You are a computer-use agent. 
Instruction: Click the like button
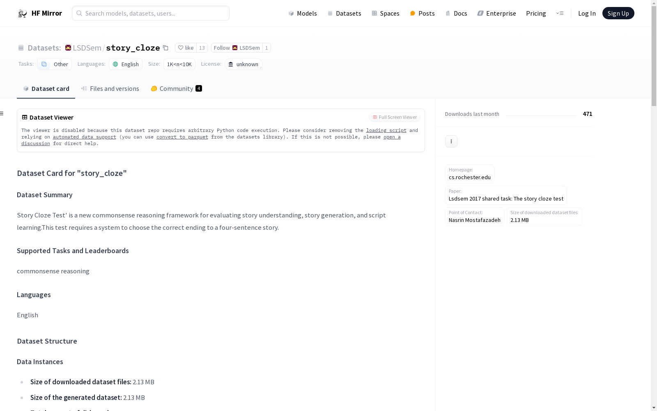point(186,48)
